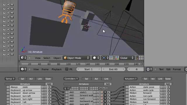The image size is (187, 105).
Task: Move the 'up arrow' sensor down
Action: 46,90
